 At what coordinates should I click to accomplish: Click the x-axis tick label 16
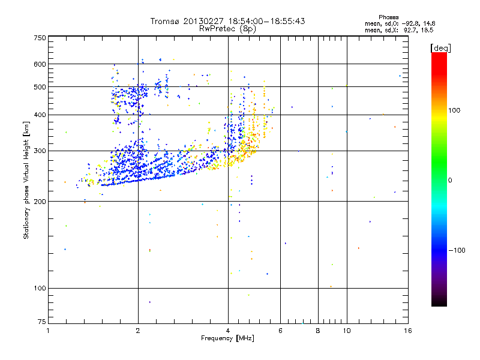[408, 331]
